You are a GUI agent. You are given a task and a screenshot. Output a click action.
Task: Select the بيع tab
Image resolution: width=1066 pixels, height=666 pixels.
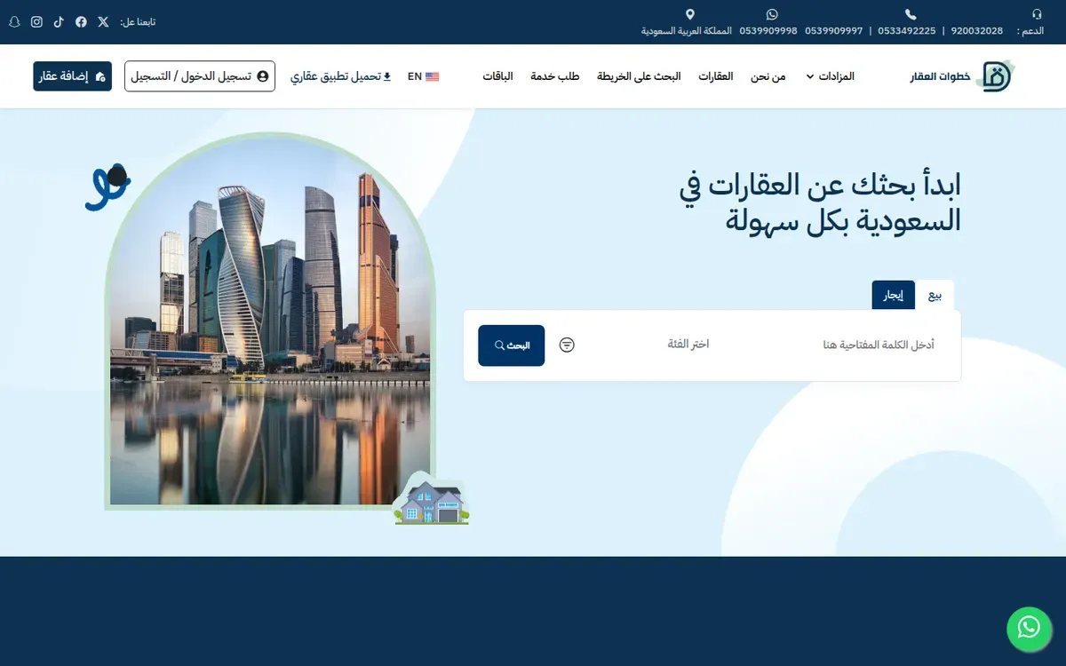click(935, 296)
